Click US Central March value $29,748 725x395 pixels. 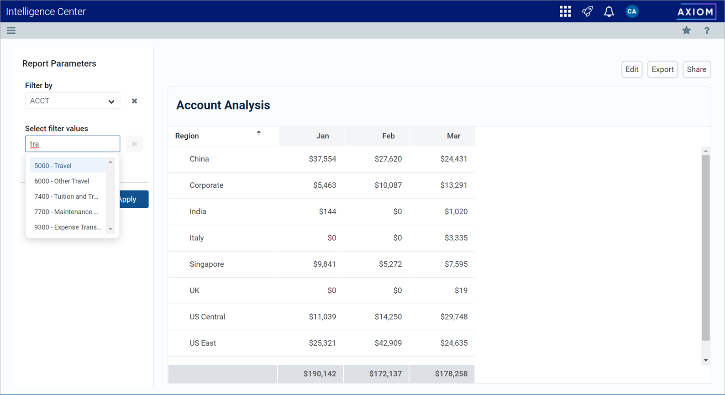pyautogui.click(x=454, y=317)
